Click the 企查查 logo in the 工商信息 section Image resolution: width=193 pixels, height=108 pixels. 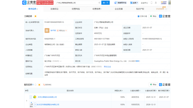tap(165, 16)
